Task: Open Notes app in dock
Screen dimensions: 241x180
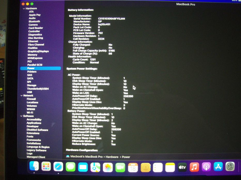Action: [x=170, y=167]
